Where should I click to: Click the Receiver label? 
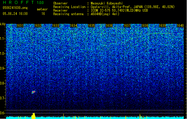point(60,10)
